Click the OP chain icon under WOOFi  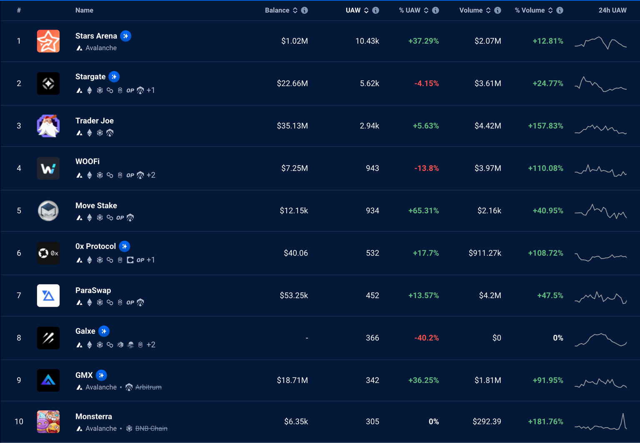130,175
